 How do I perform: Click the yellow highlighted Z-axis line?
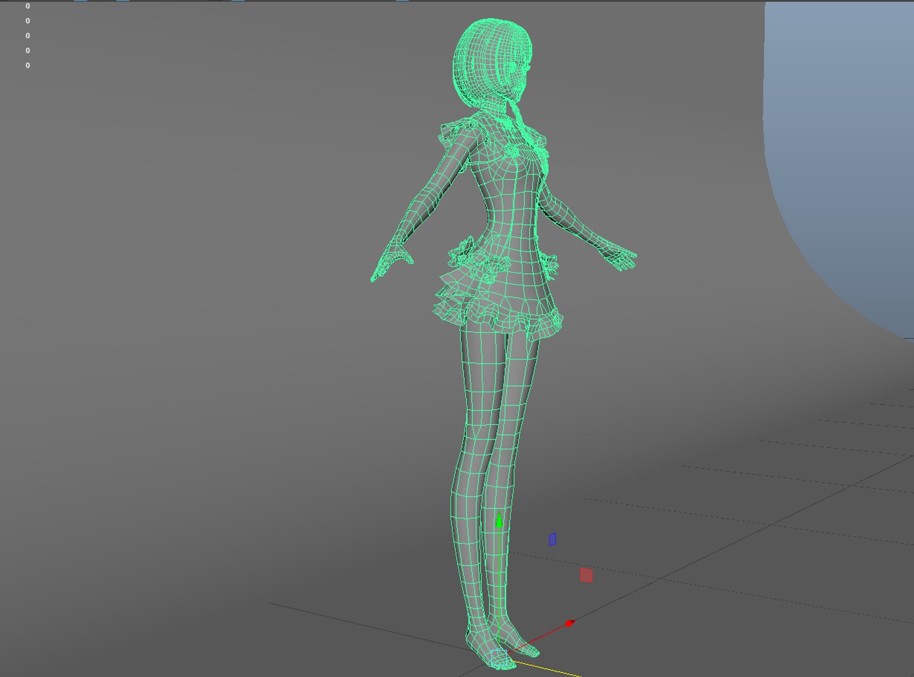(546, 667)
